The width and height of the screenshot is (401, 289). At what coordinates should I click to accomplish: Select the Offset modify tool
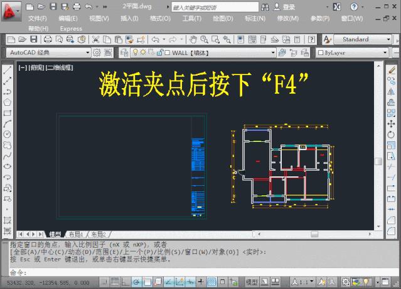(391, 103)
